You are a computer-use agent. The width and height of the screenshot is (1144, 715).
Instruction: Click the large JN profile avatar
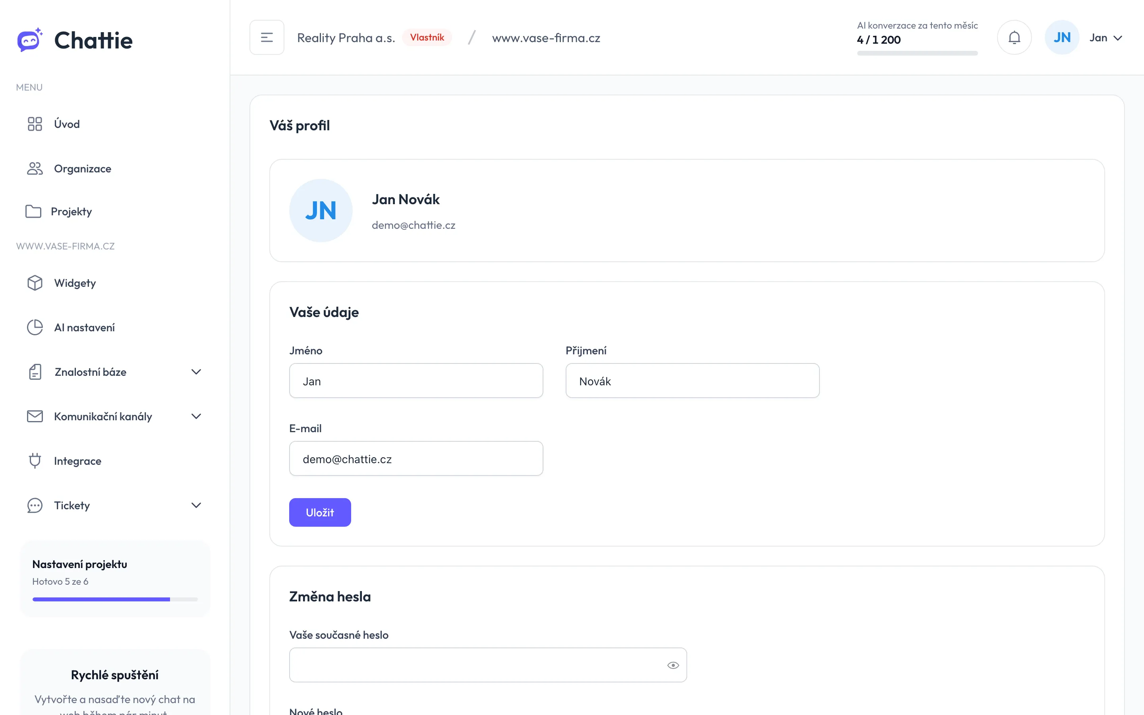pos(321,211)
